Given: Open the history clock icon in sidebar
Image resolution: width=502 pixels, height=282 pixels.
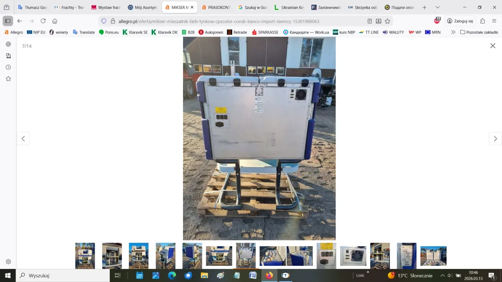Looking at the screenshot, I should (8, 67).
